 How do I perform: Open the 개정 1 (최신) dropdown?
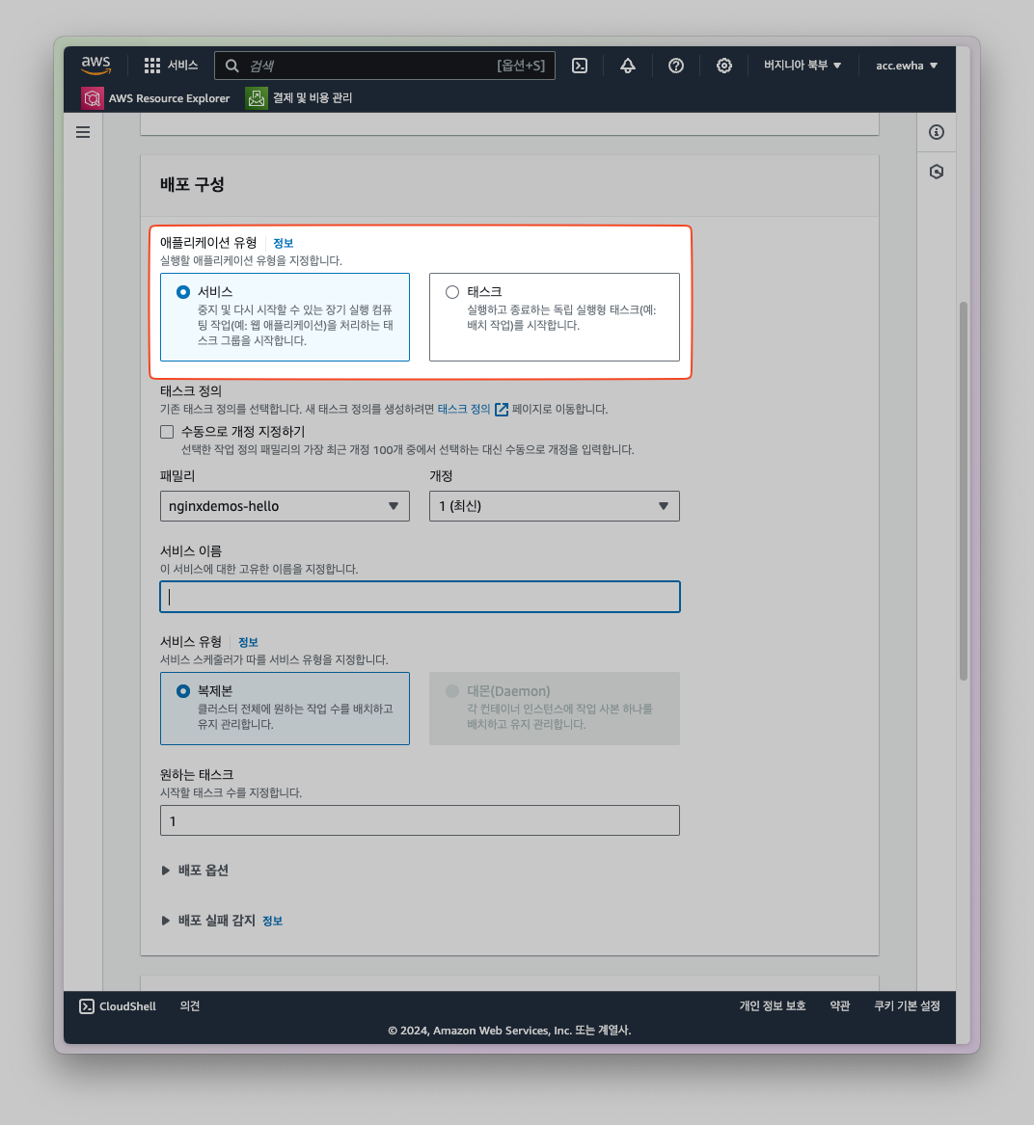click(x=554, y=506)
